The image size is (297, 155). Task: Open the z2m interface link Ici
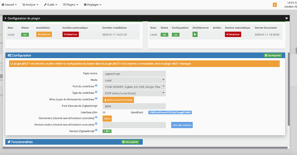[104, 112]
